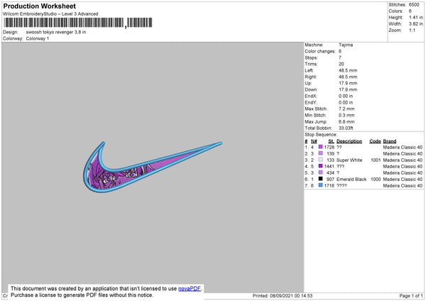Select the 'Page 1 of 1' footer text
This screenshot has width=426, height=301.
point(411,295)
